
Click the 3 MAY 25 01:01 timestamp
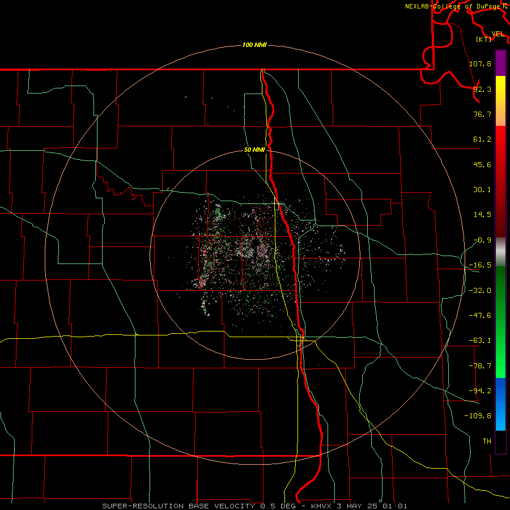tap(372, 506)
